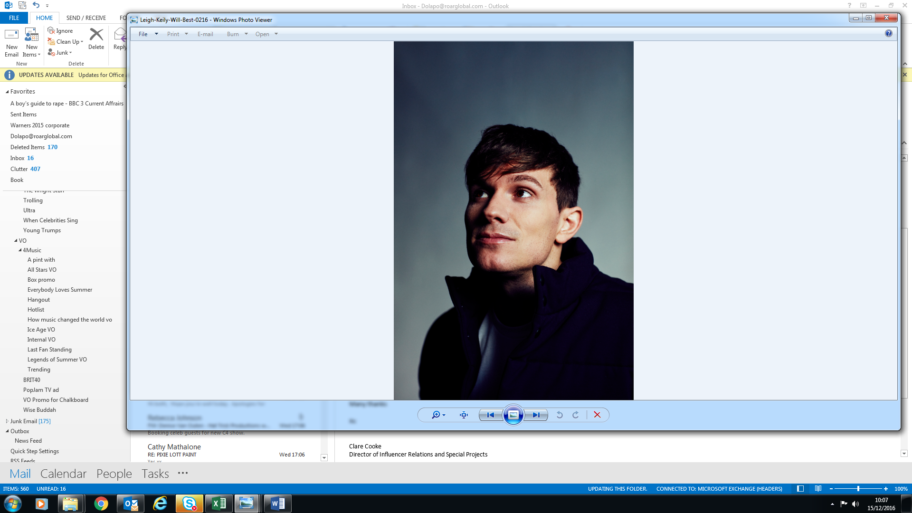Open Windows Start button
912x513 pixels.
(13, 503)
